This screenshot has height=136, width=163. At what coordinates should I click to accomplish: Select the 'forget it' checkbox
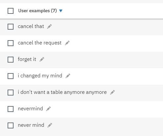coord(11,60)
